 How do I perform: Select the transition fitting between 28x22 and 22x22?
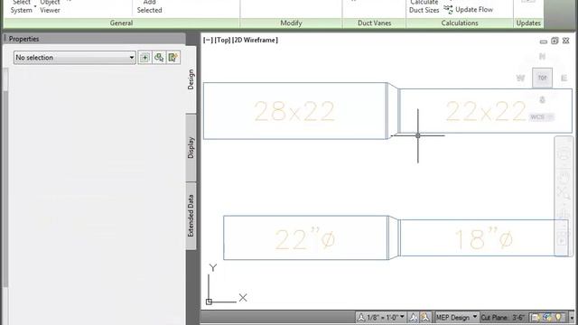pos(393,111)
